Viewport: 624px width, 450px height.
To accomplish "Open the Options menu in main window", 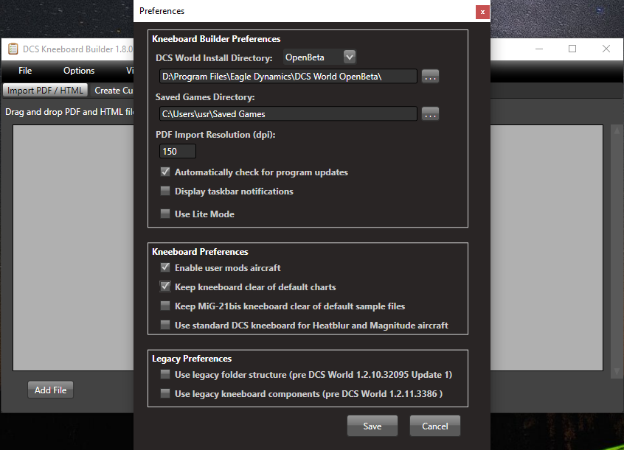I will click(79, 71).
